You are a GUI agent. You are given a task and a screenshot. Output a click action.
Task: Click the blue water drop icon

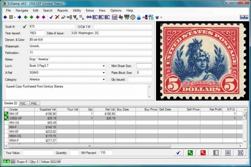(x=138, y=17)
